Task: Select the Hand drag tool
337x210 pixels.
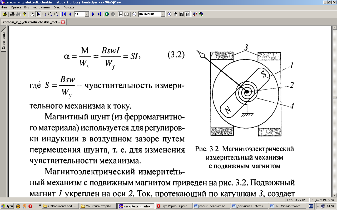Action: [32, 14]
